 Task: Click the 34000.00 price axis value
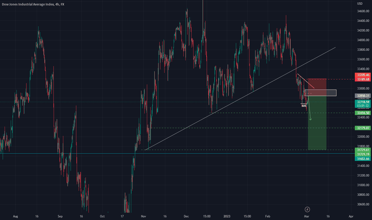tap(363, 40)
